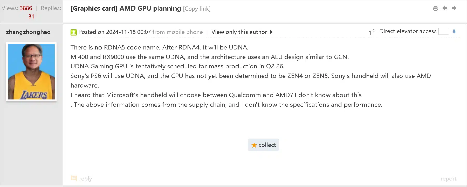Screen dimensions: 467x187
Task: Click the 31 replies count
Action: click(x=31, y=16)
